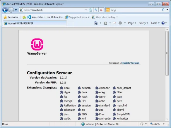Viewport: 171px width, 128px height.
Task: Refresh the localhost page
Action: pyautogui.click(x=96, y=10)
